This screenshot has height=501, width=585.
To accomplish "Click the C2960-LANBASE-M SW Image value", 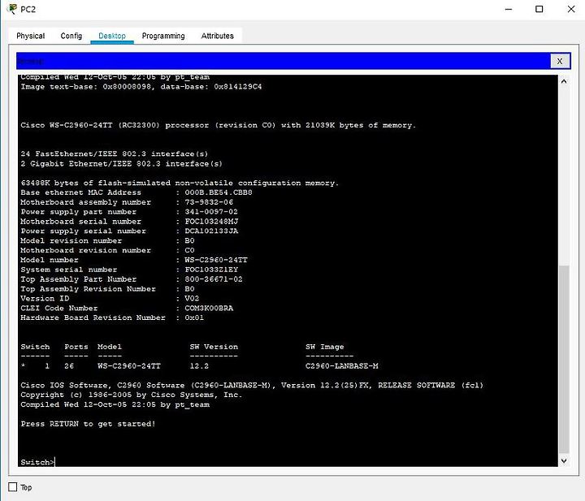I will [342, 366].
